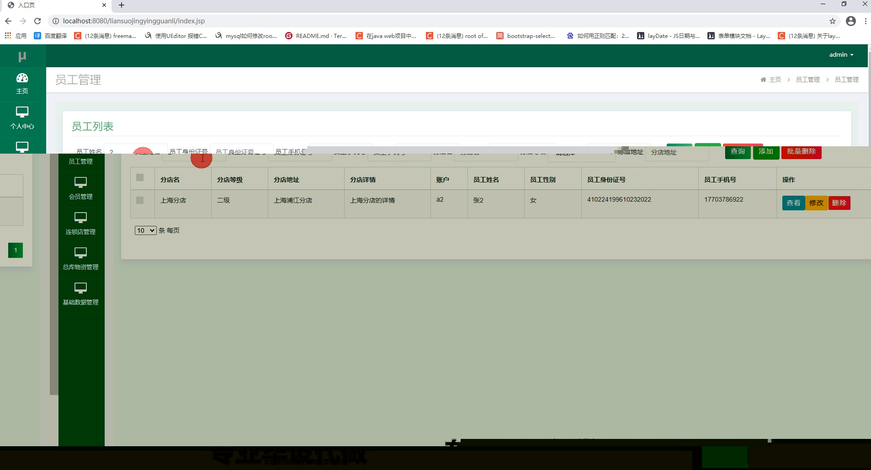Select 总库物资管理 sidebar icon
The height and width of the screenshot is (470, 871).
pos(80,257)
